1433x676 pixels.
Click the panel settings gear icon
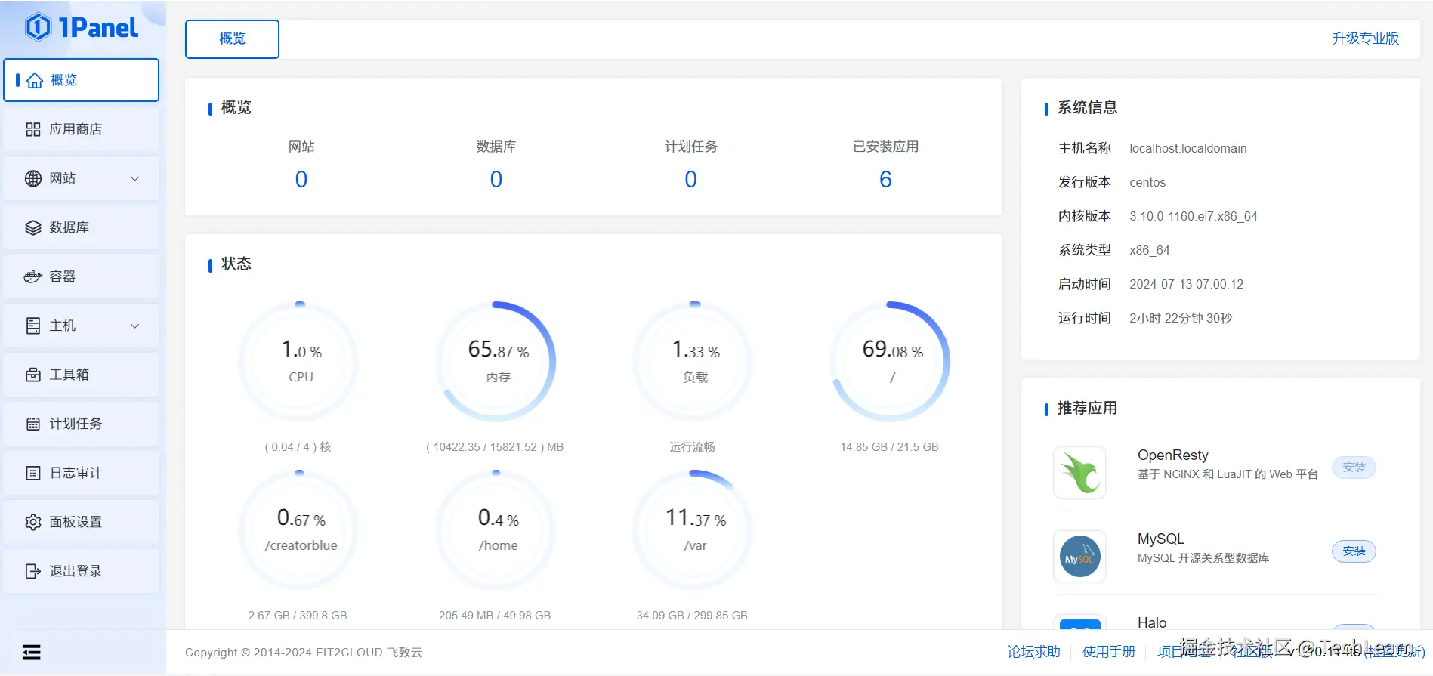click(x=33, y=522)
